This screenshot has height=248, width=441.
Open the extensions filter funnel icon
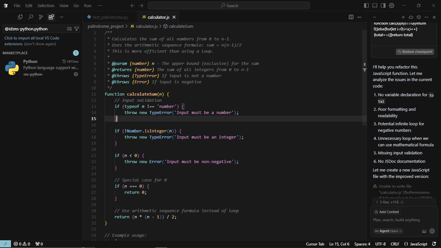tap(77, 29)
